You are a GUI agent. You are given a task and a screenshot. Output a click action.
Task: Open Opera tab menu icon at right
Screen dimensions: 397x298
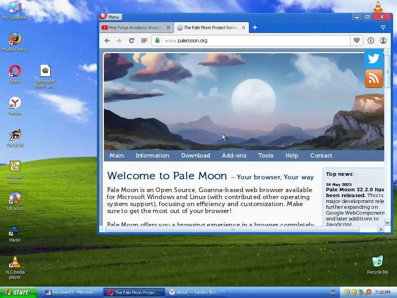[x=383, y=28]
